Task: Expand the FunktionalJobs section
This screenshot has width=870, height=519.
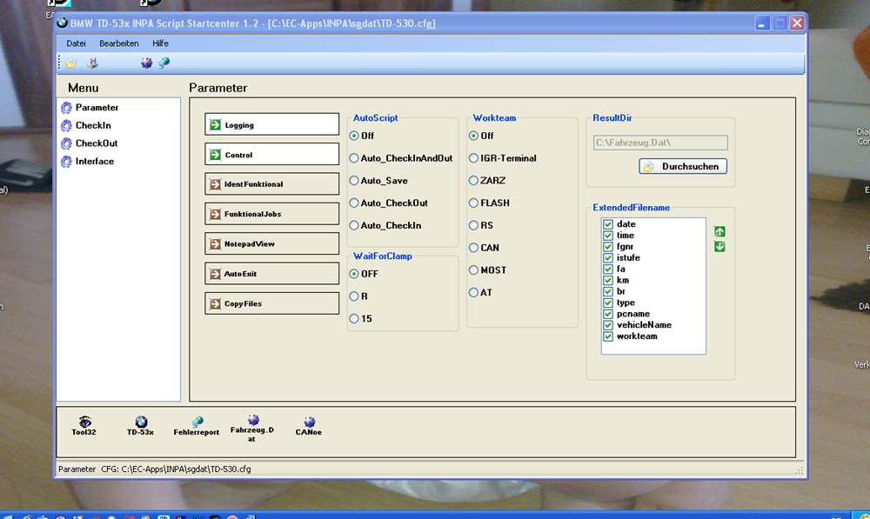Action: 271,214
